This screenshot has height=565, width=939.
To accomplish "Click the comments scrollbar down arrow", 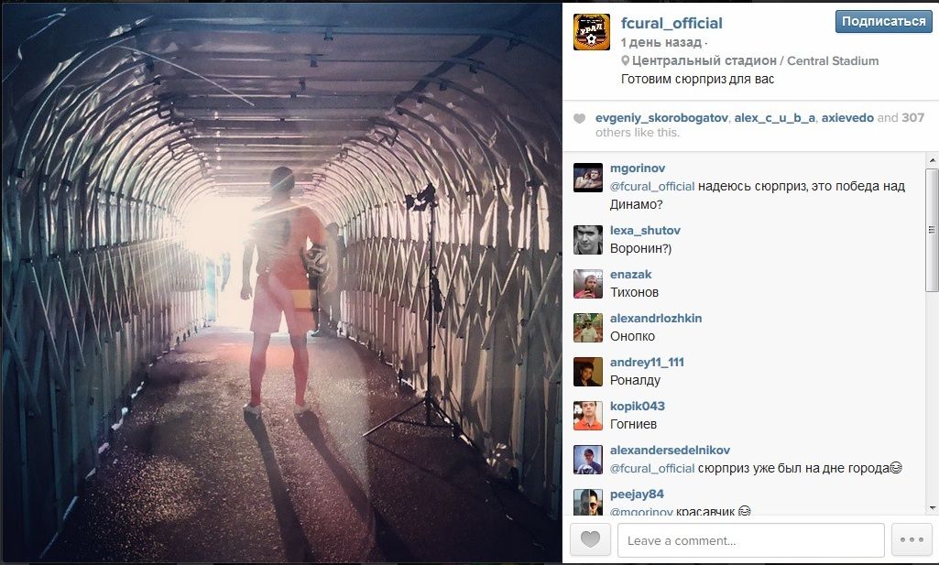I will pos(933,508).
